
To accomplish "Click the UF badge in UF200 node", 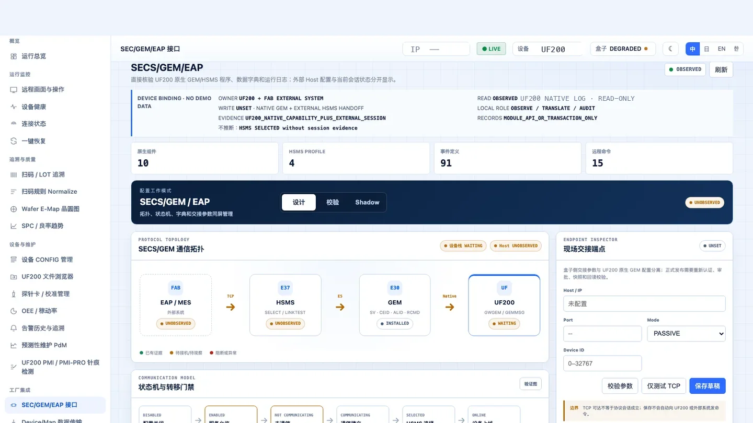I will (504, 288).
